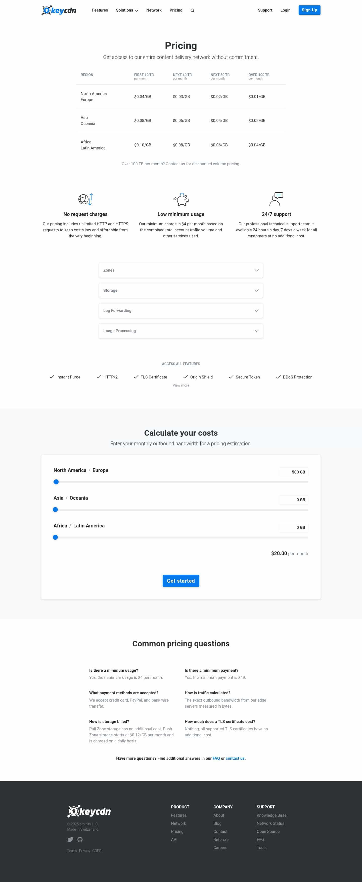Image resolution: width=362 pixels, height=882 pixels.
Task: Open the Twitter icon in the footer
Action: click(70, 840)
